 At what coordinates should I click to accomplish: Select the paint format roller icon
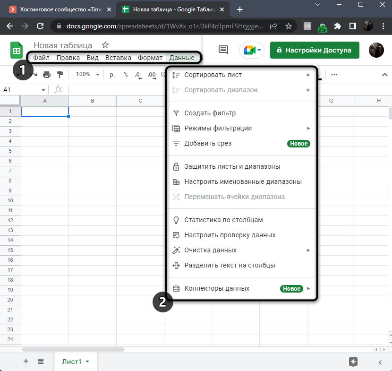pyautogui.click(x=60, y=74)
